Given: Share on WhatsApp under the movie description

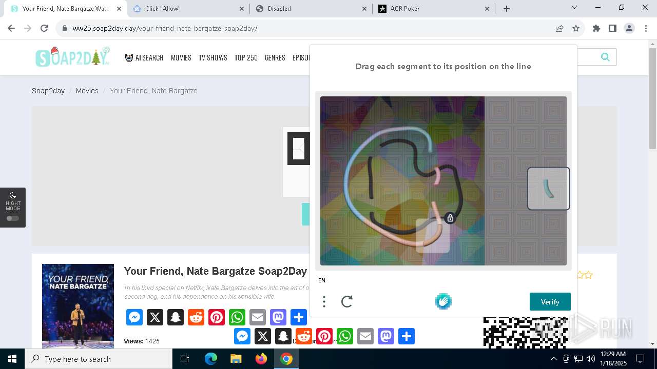Looking at the screenshot, I should point(237,317).
